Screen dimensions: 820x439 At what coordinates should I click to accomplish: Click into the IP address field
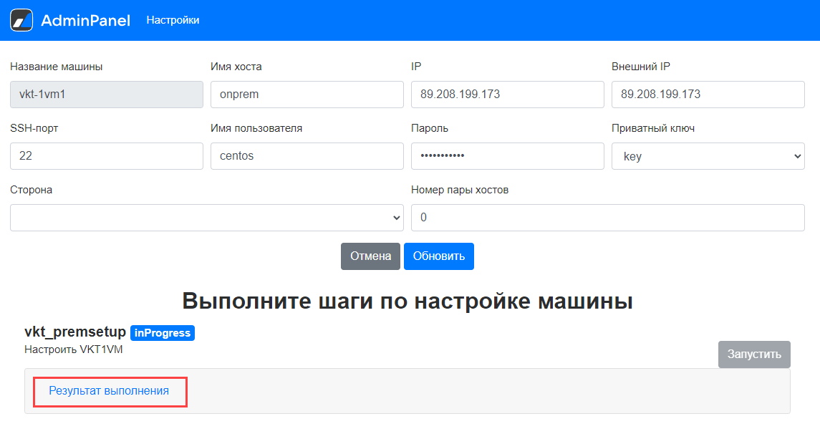pos(507,95)
